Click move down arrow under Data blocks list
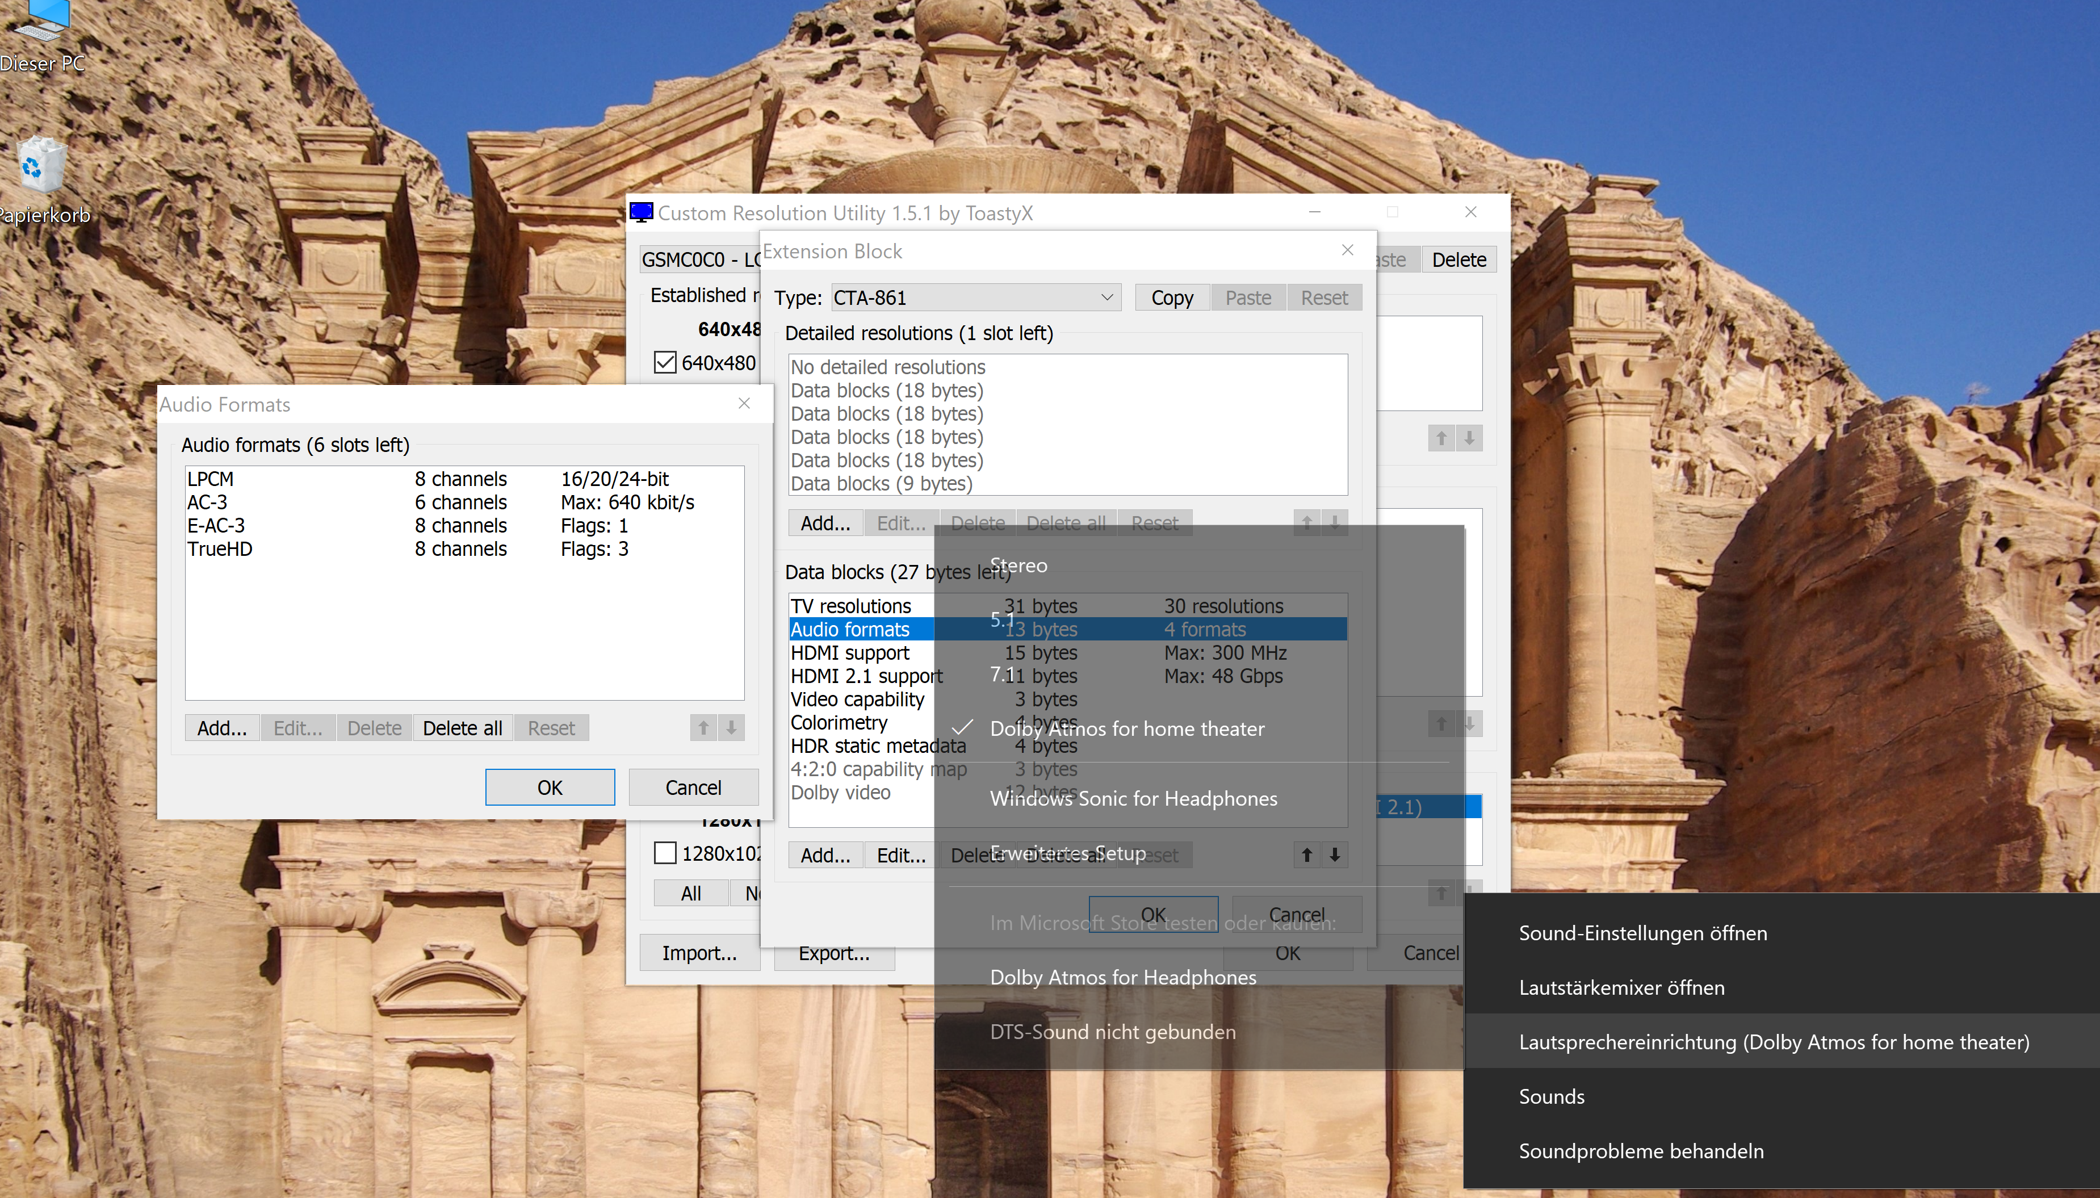 pos(1335,854)
